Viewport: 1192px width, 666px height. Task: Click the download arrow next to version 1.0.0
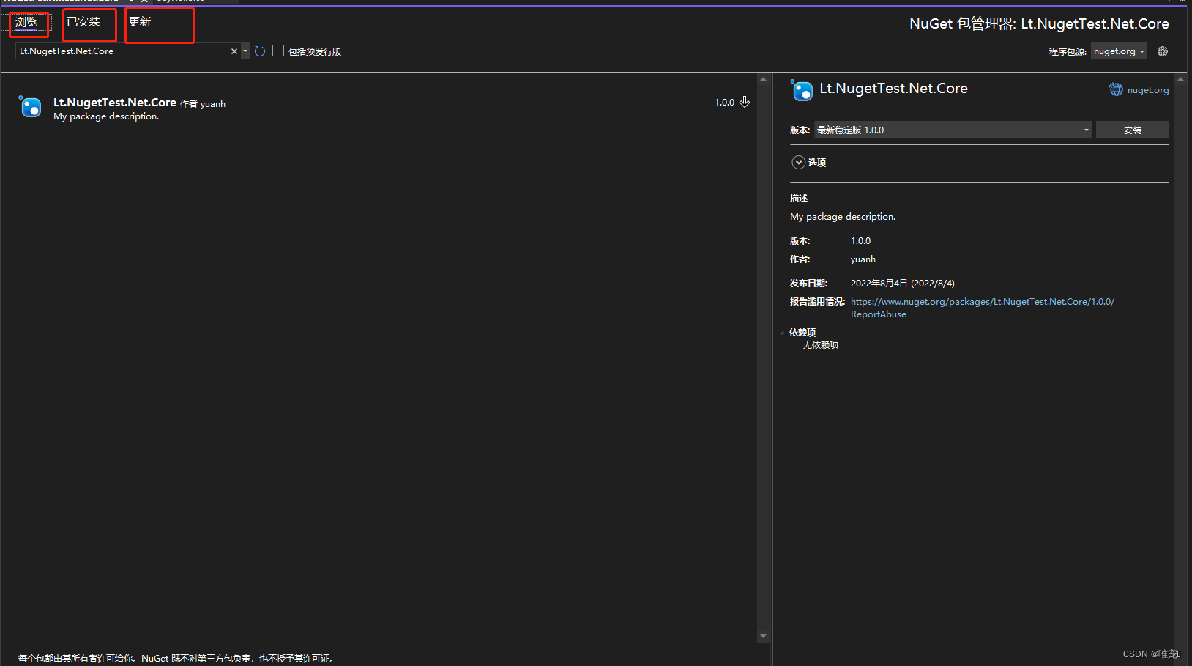[745, 102]
